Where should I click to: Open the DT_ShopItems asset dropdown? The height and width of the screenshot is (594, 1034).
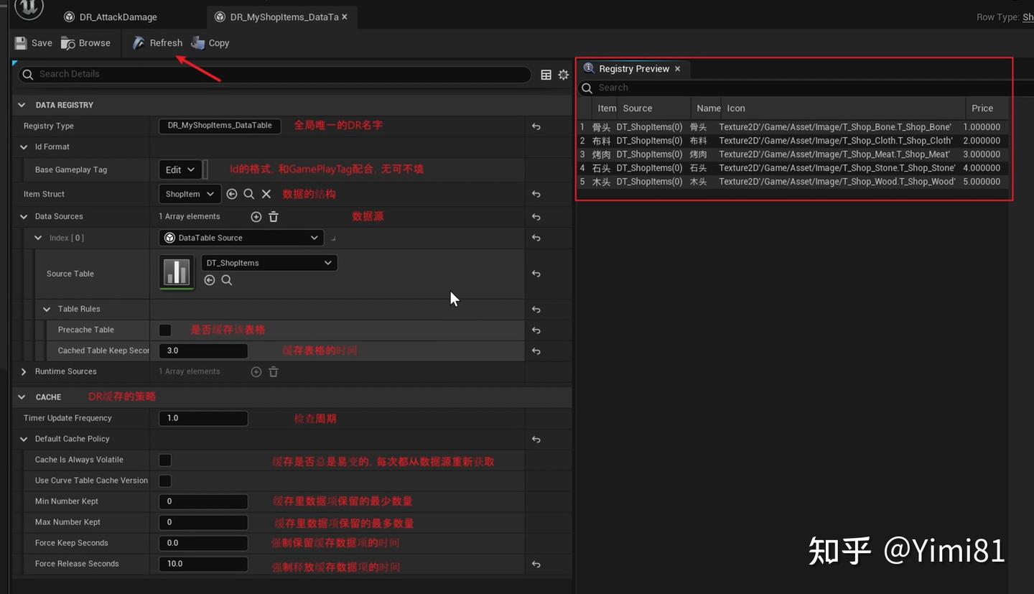(x=269, y=262)
